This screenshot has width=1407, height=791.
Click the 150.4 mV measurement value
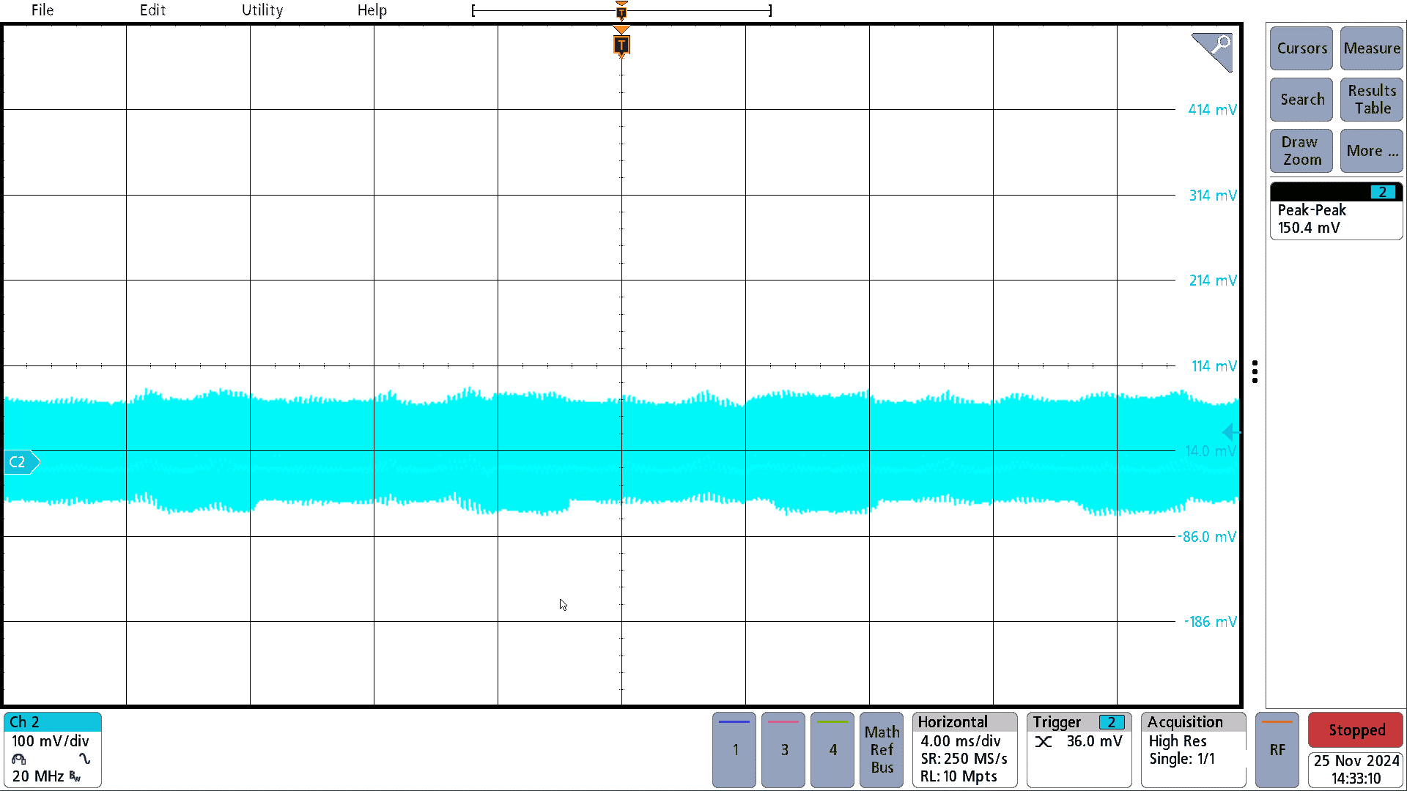point(1309,228)
